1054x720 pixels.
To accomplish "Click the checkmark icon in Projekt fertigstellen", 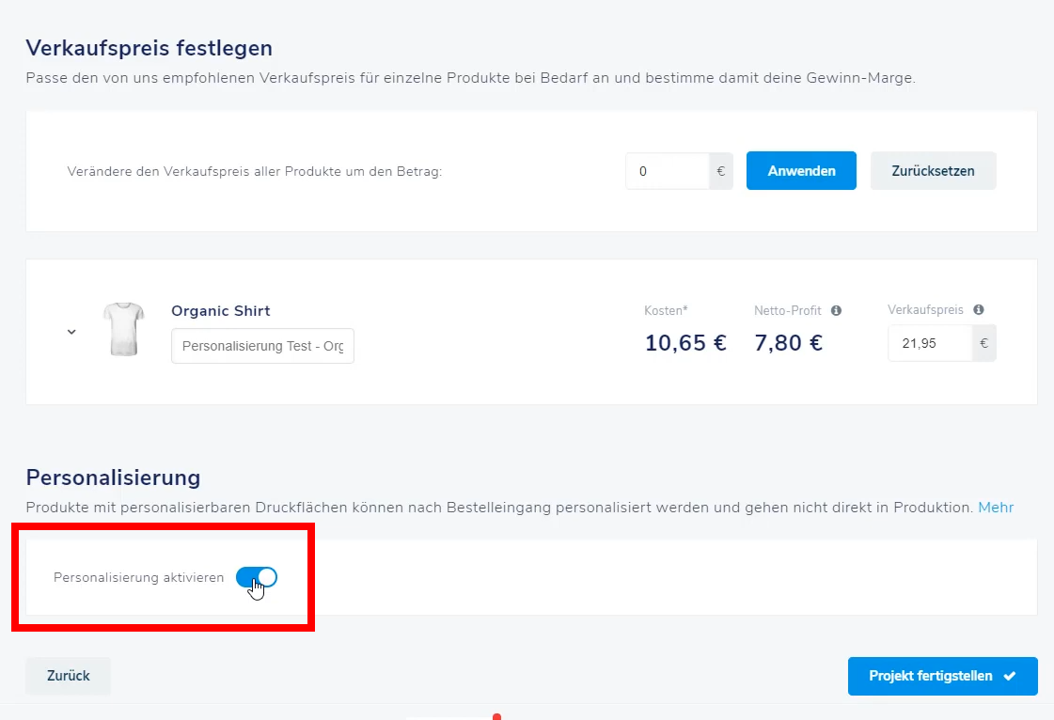I will [x=1010, y=677].
